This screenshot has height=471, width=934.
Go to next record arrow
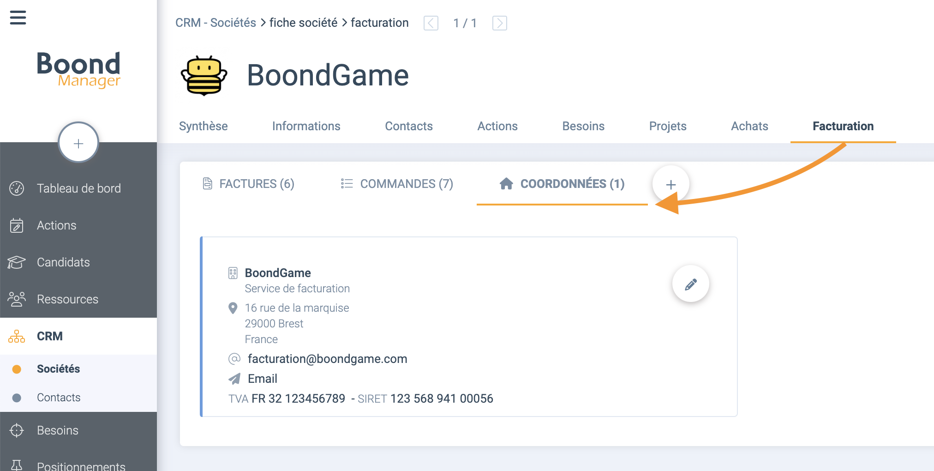point(500,23)
